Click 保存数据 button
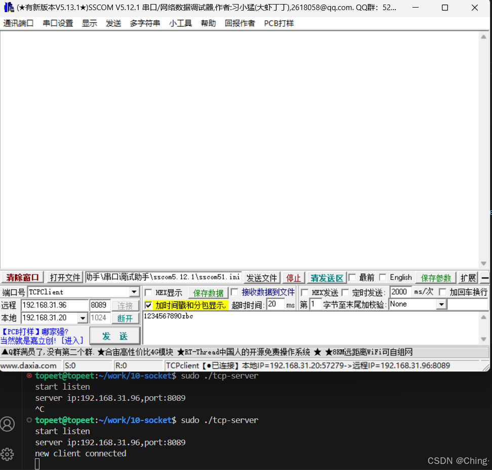Screen dimensions: 492x470 (x=209, y=293)
